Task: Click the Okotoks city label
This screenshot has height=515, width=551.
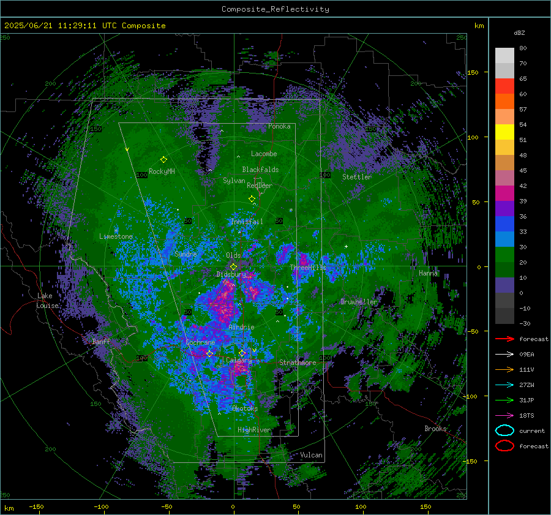Action: coord(245,408)
